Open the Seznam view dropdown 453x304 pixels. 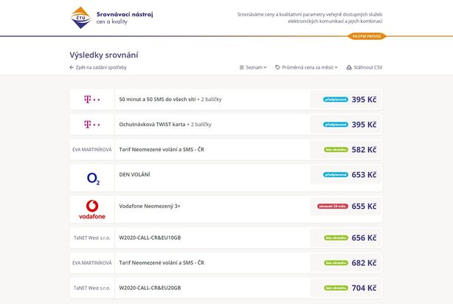pyautogui.click(x=253, y=67)
